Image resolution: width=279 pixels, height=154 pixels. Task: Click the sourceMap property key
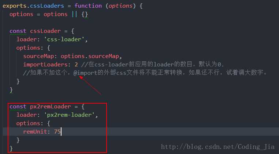[38, 57]
